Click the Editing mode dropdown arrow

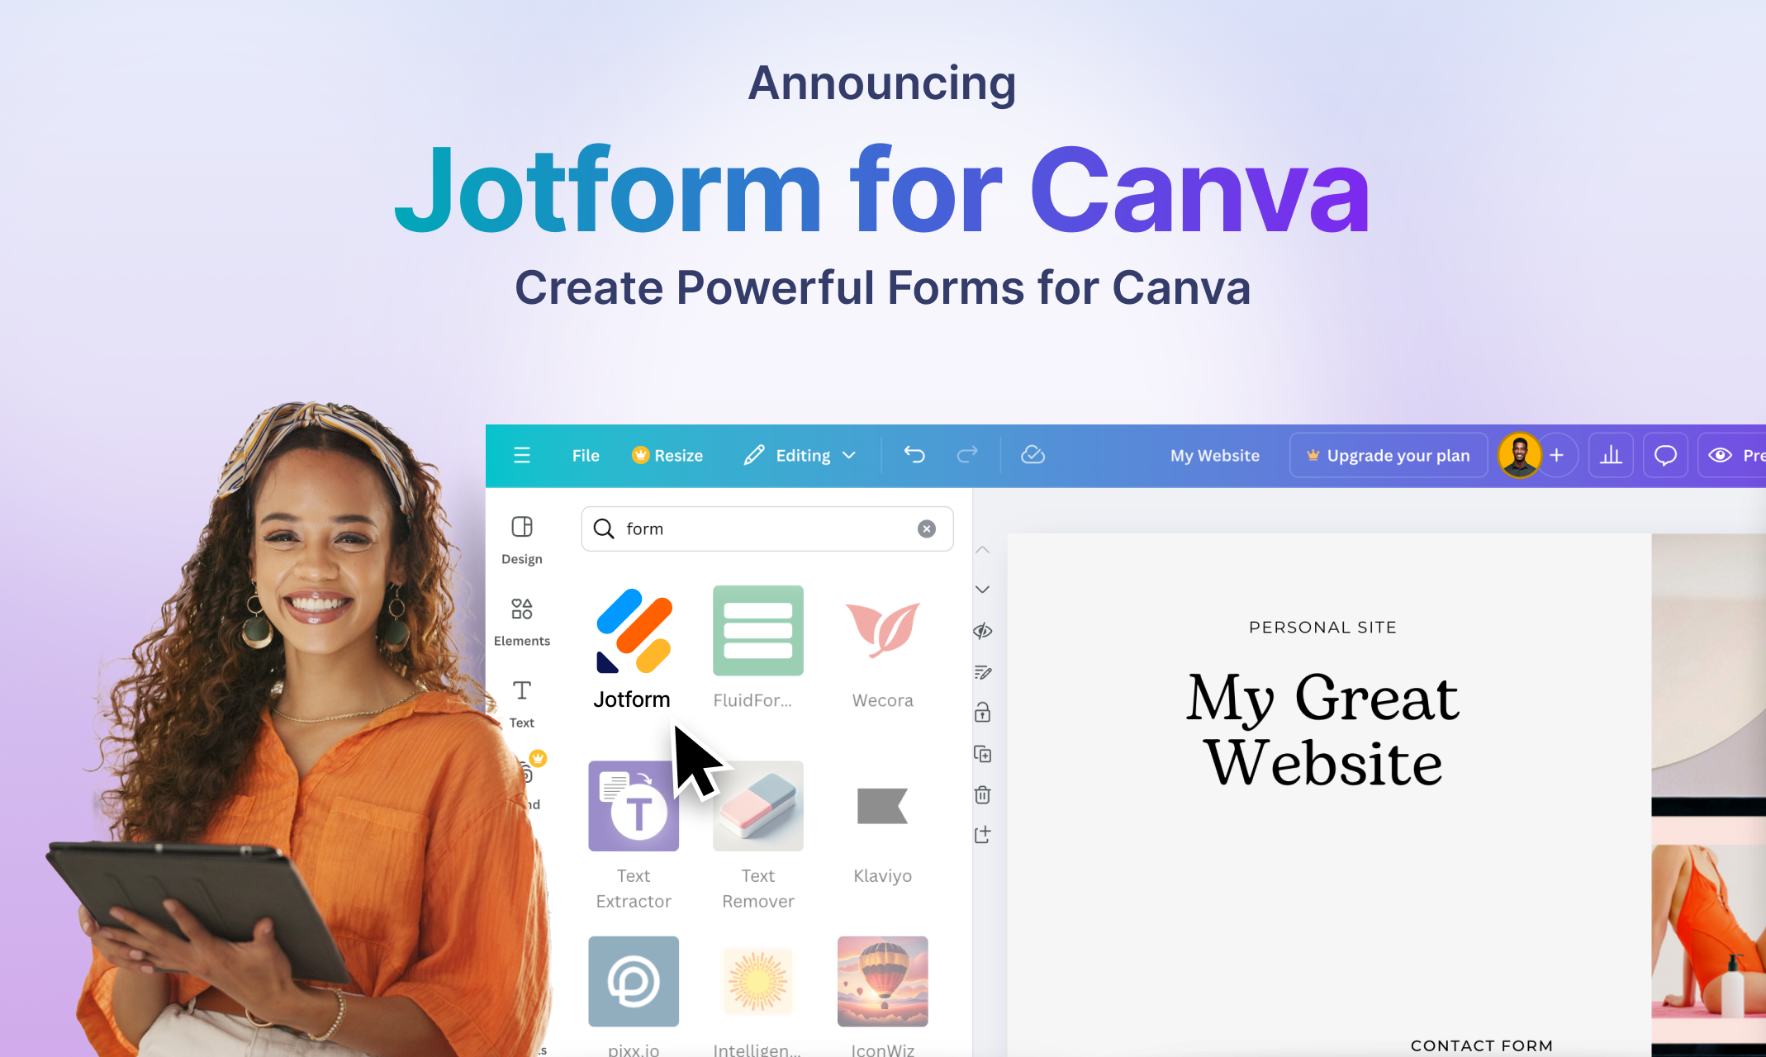pyautogui.click(x=851, y=456)
